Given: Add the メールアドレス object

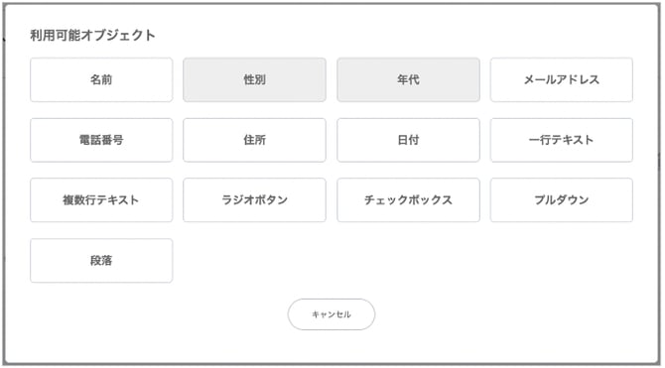Looking at the screenshot, I should click(x=562, y=79).
